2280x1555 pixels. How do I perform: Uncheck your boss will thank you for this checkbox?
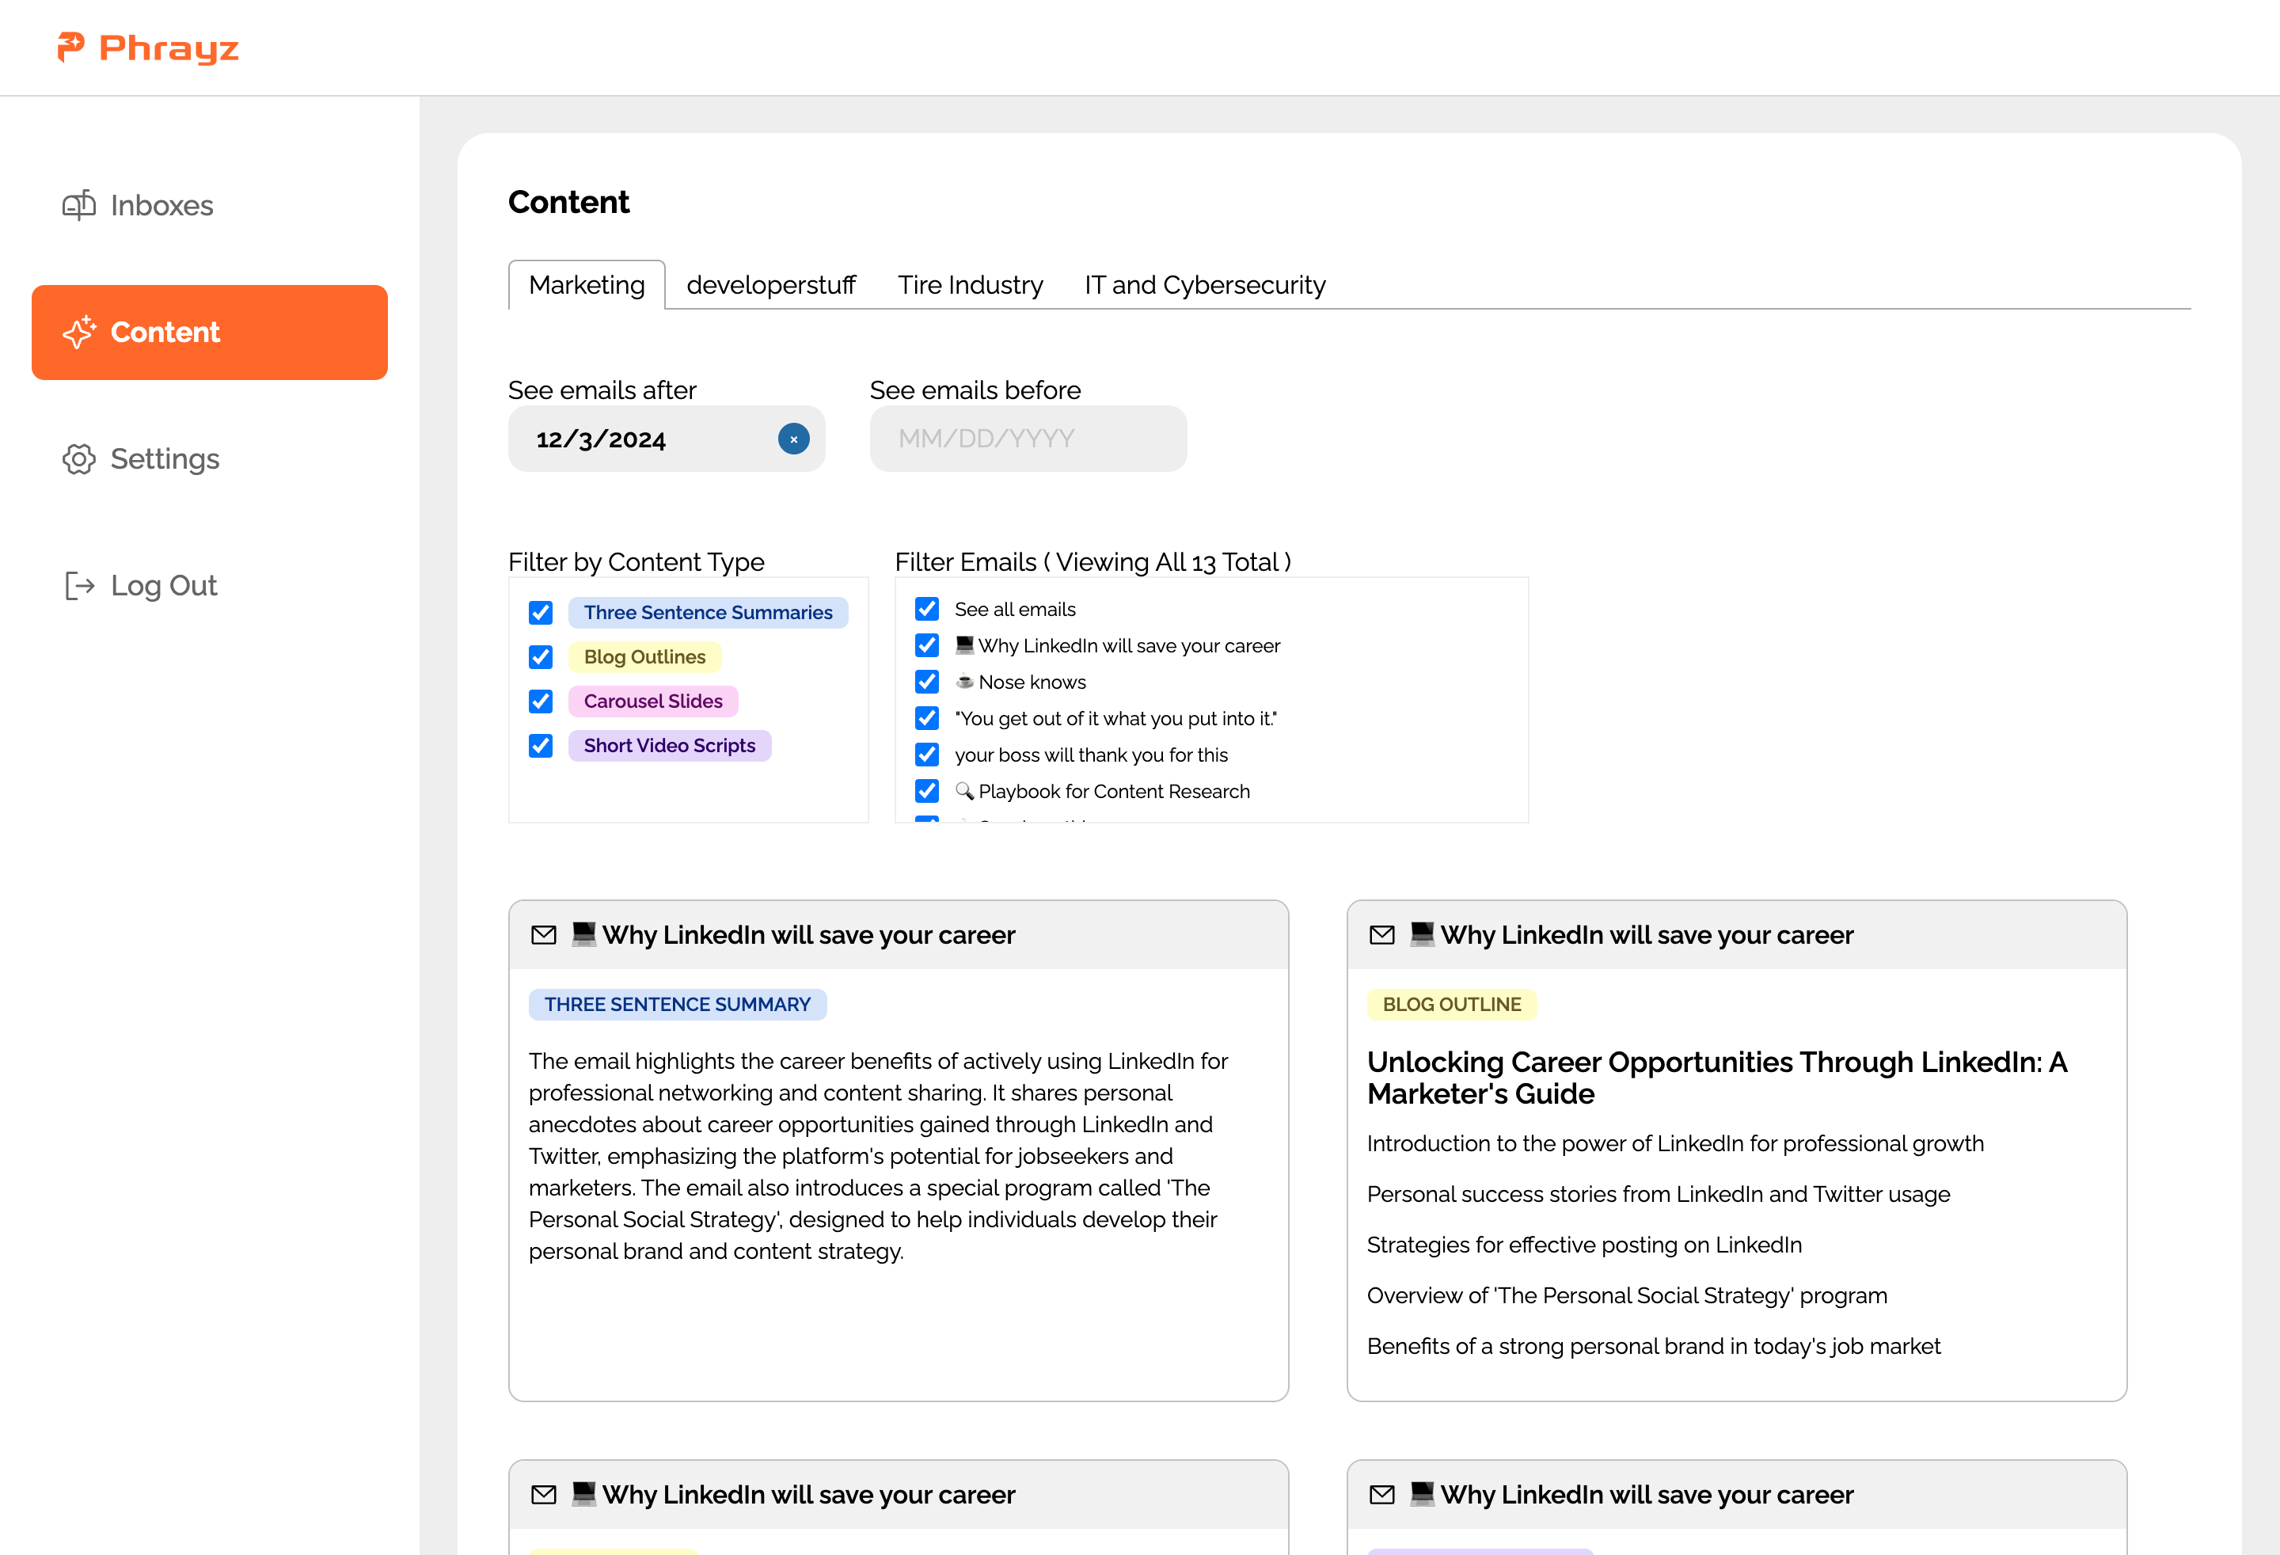927,754
